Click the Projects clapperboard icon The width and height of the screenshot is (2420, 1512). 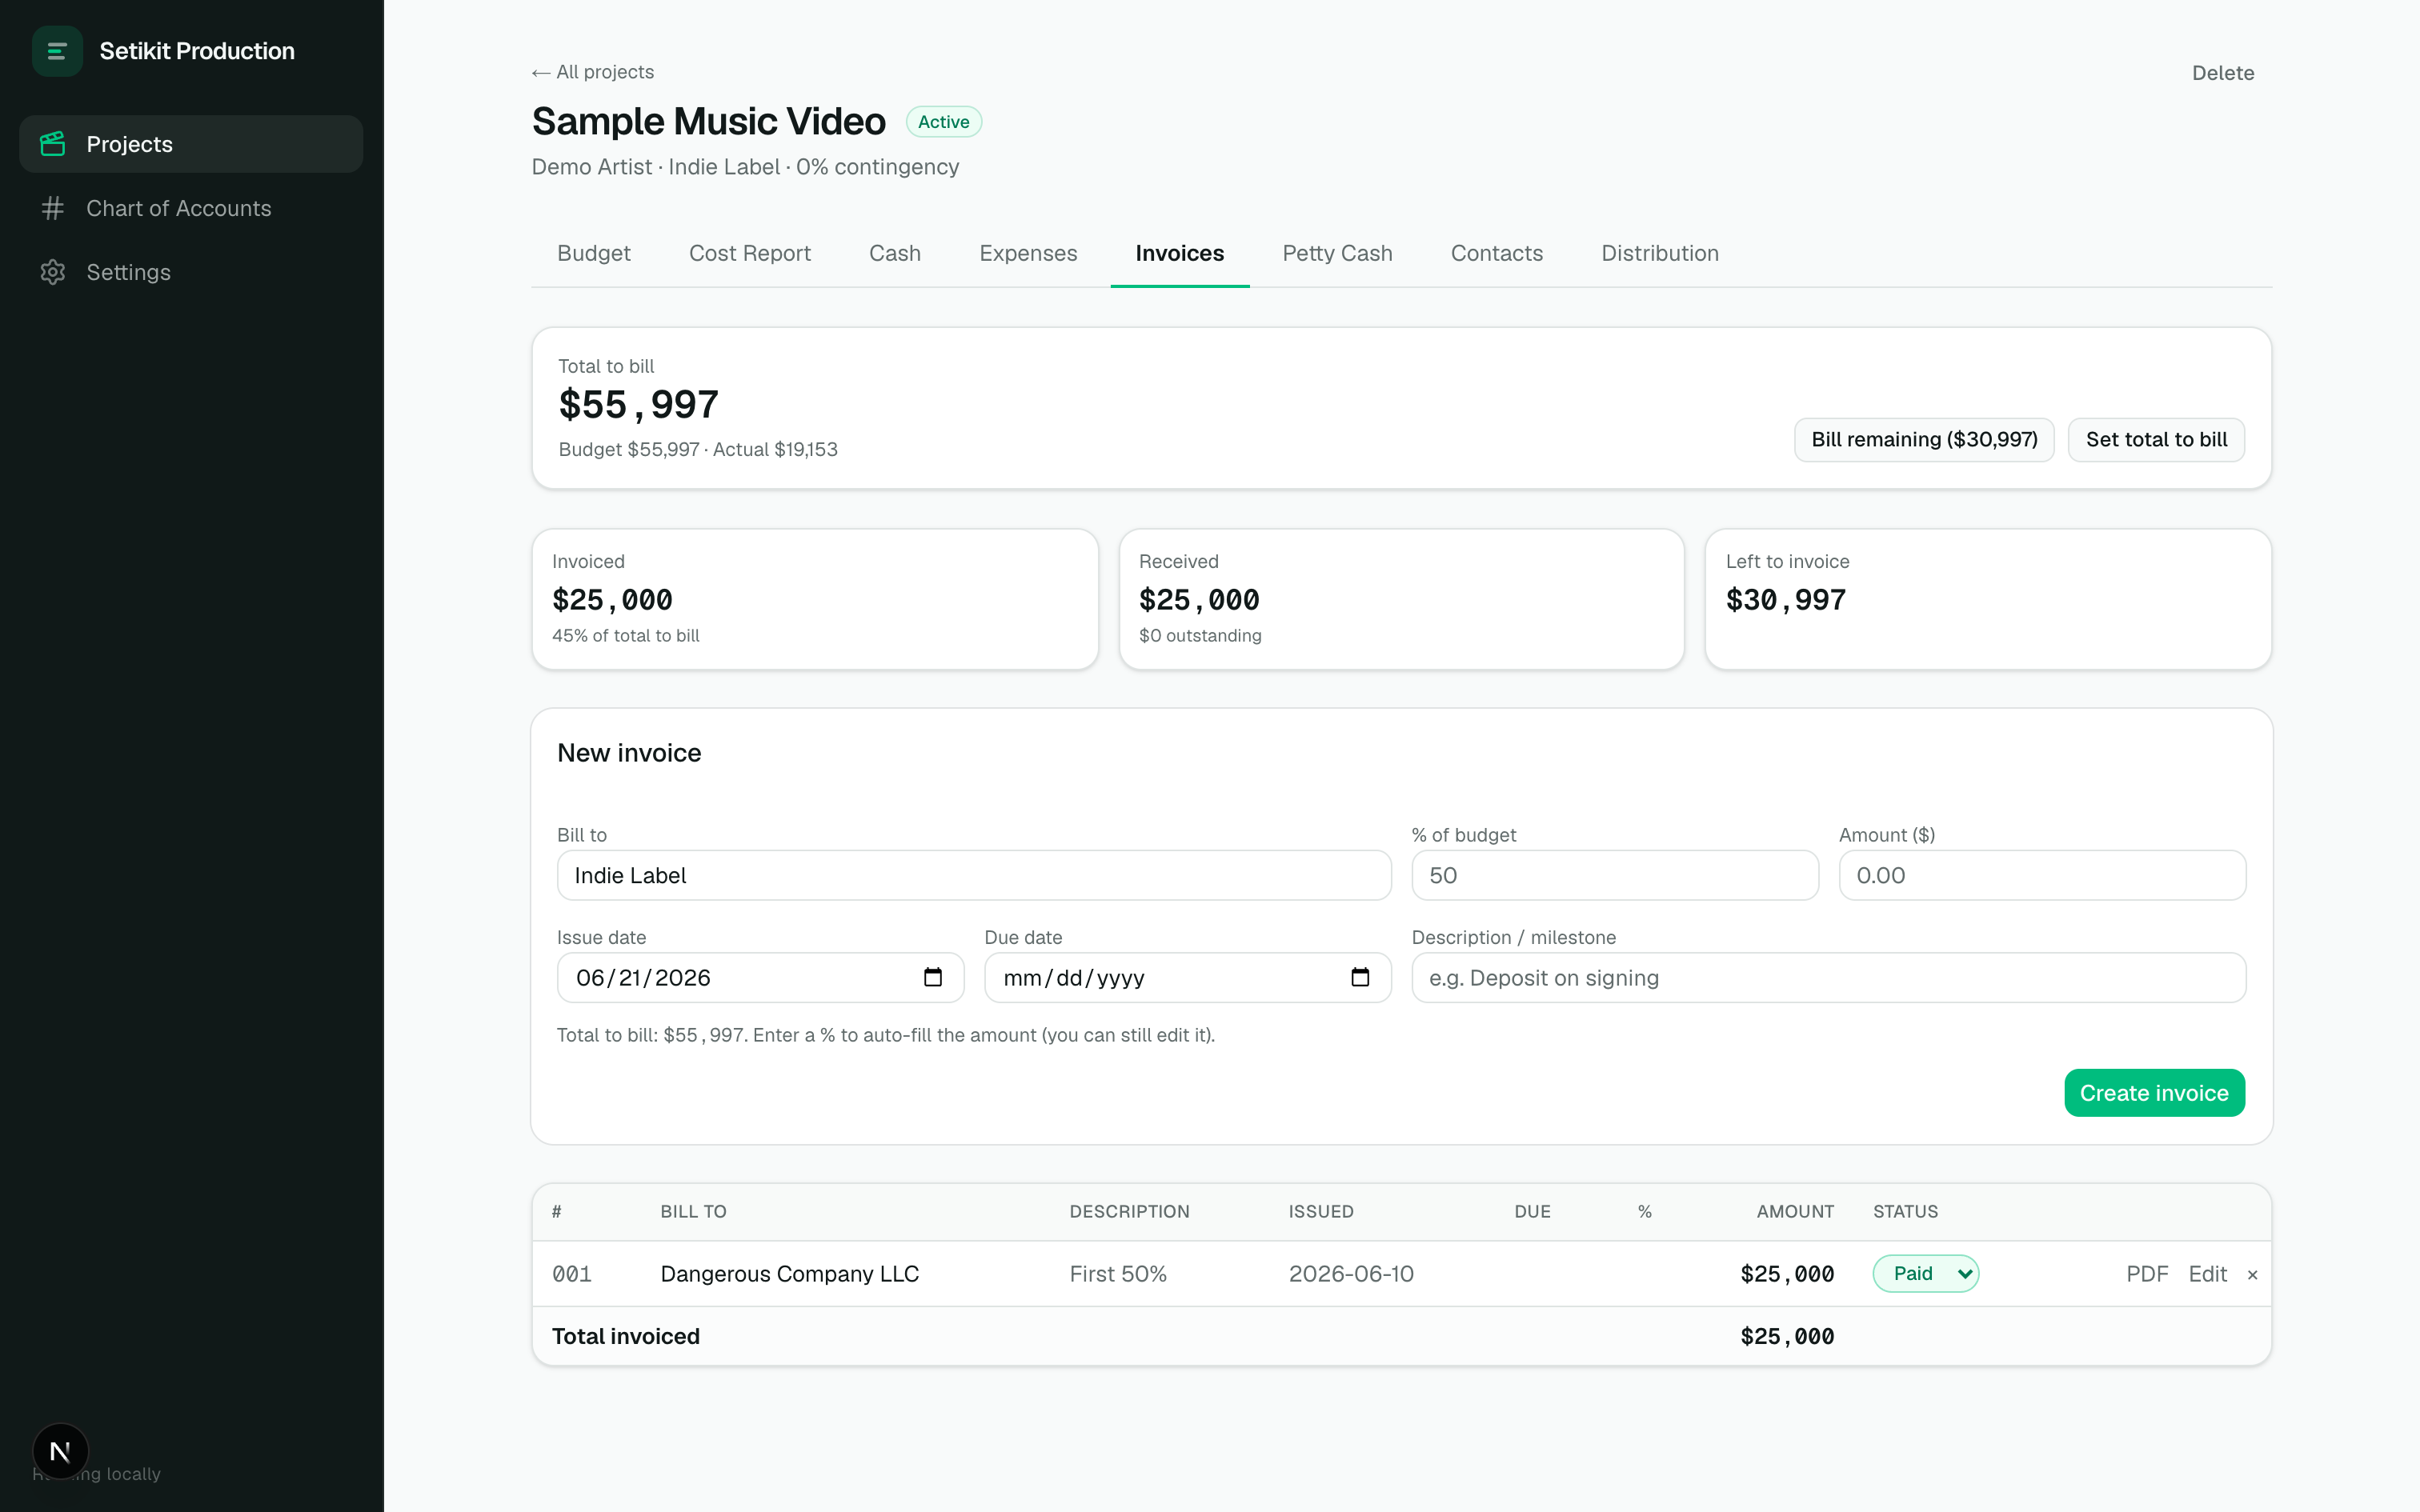53,144
